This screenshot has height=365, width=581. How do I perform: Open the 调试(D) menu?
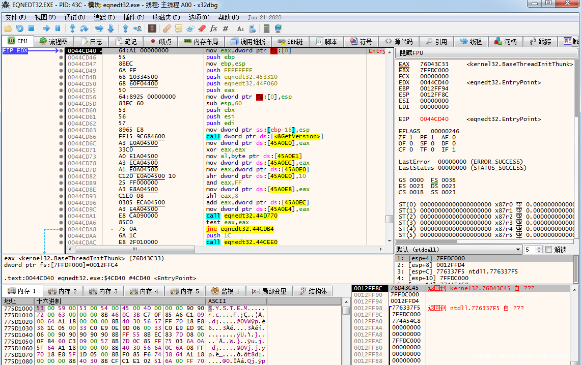tap(74, 17)
